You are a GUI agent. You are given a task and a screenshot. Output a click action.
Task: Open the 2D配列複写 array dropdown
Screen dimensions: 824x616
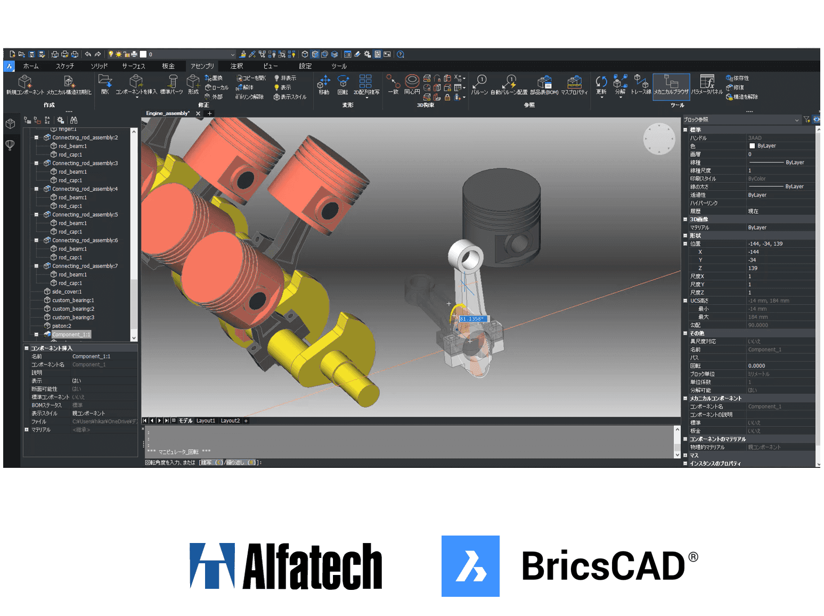click(366, 98)
